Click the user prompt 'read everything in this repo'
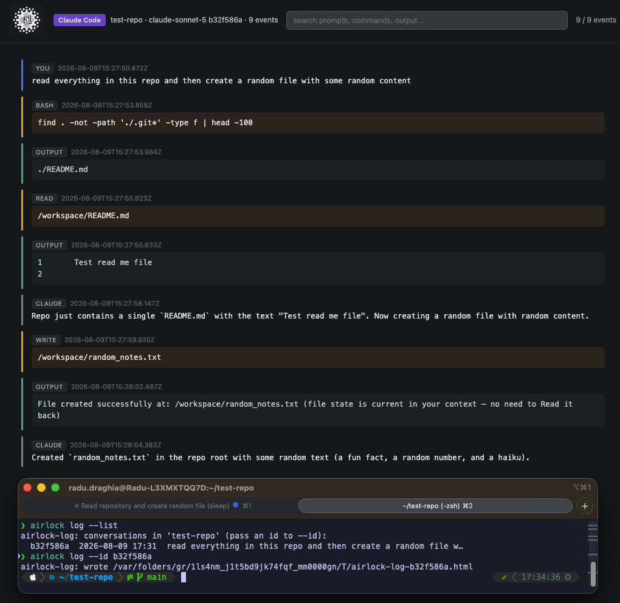Image resolution: width=620 pixels, height=603 pixels. pos(221,80)
